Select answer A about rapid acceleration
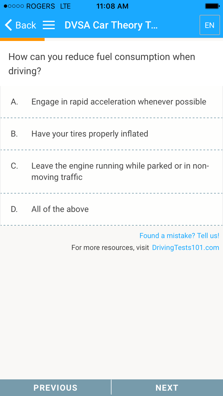 coord(119,102)
